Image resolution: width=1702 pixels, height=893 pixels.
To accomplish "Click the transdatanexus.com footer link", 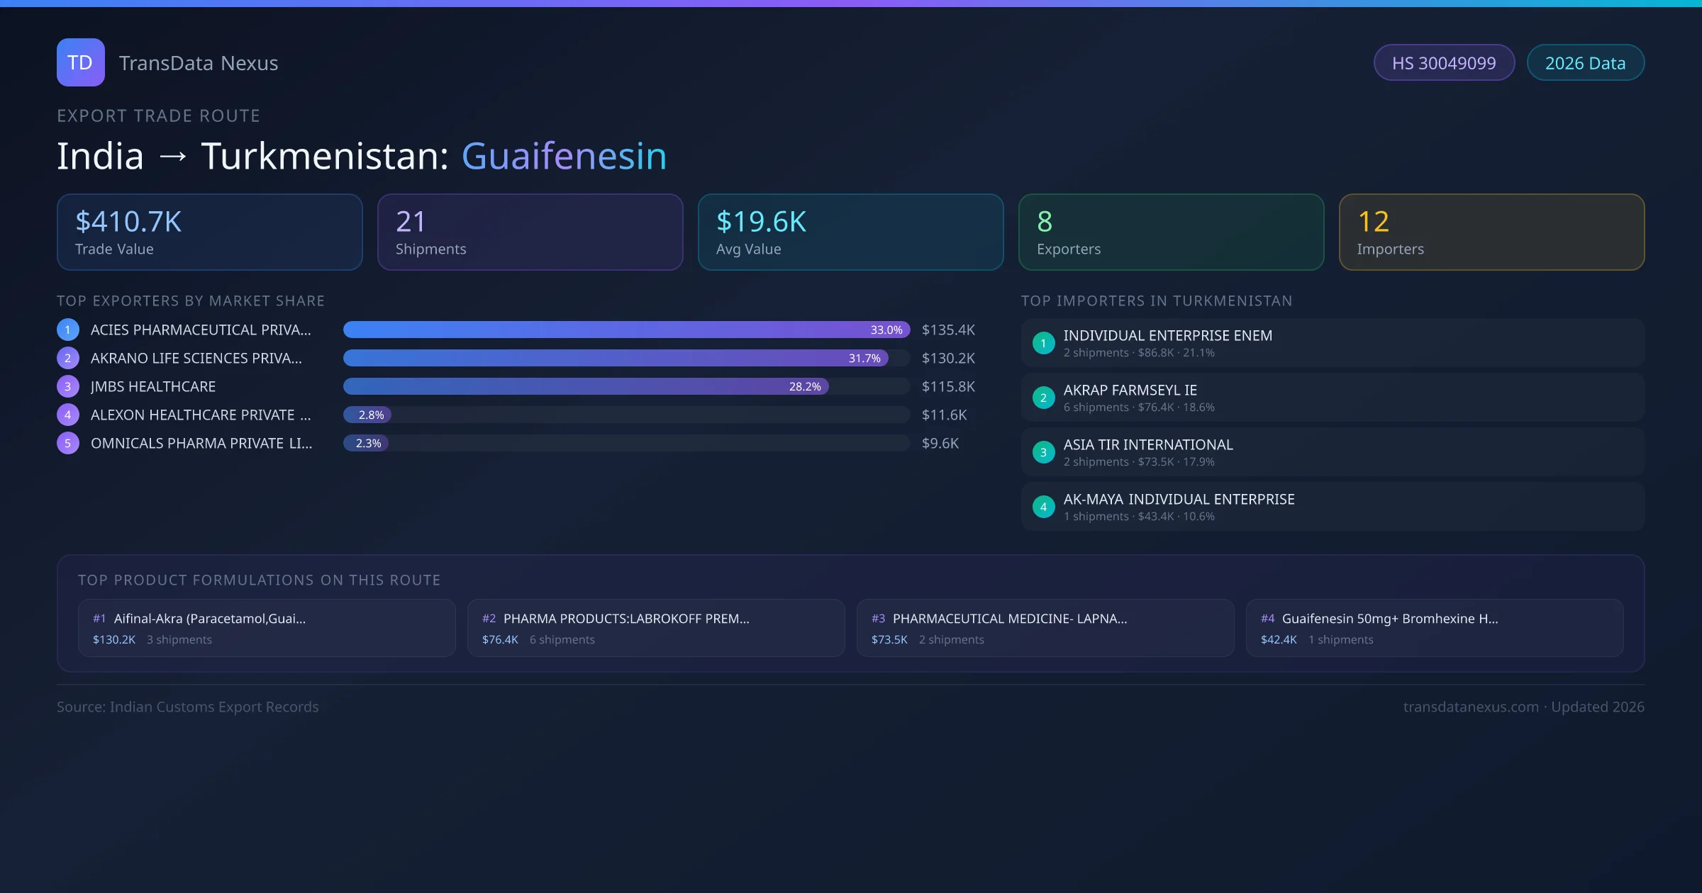I will pyautogui.click(x=1470, y=707).
